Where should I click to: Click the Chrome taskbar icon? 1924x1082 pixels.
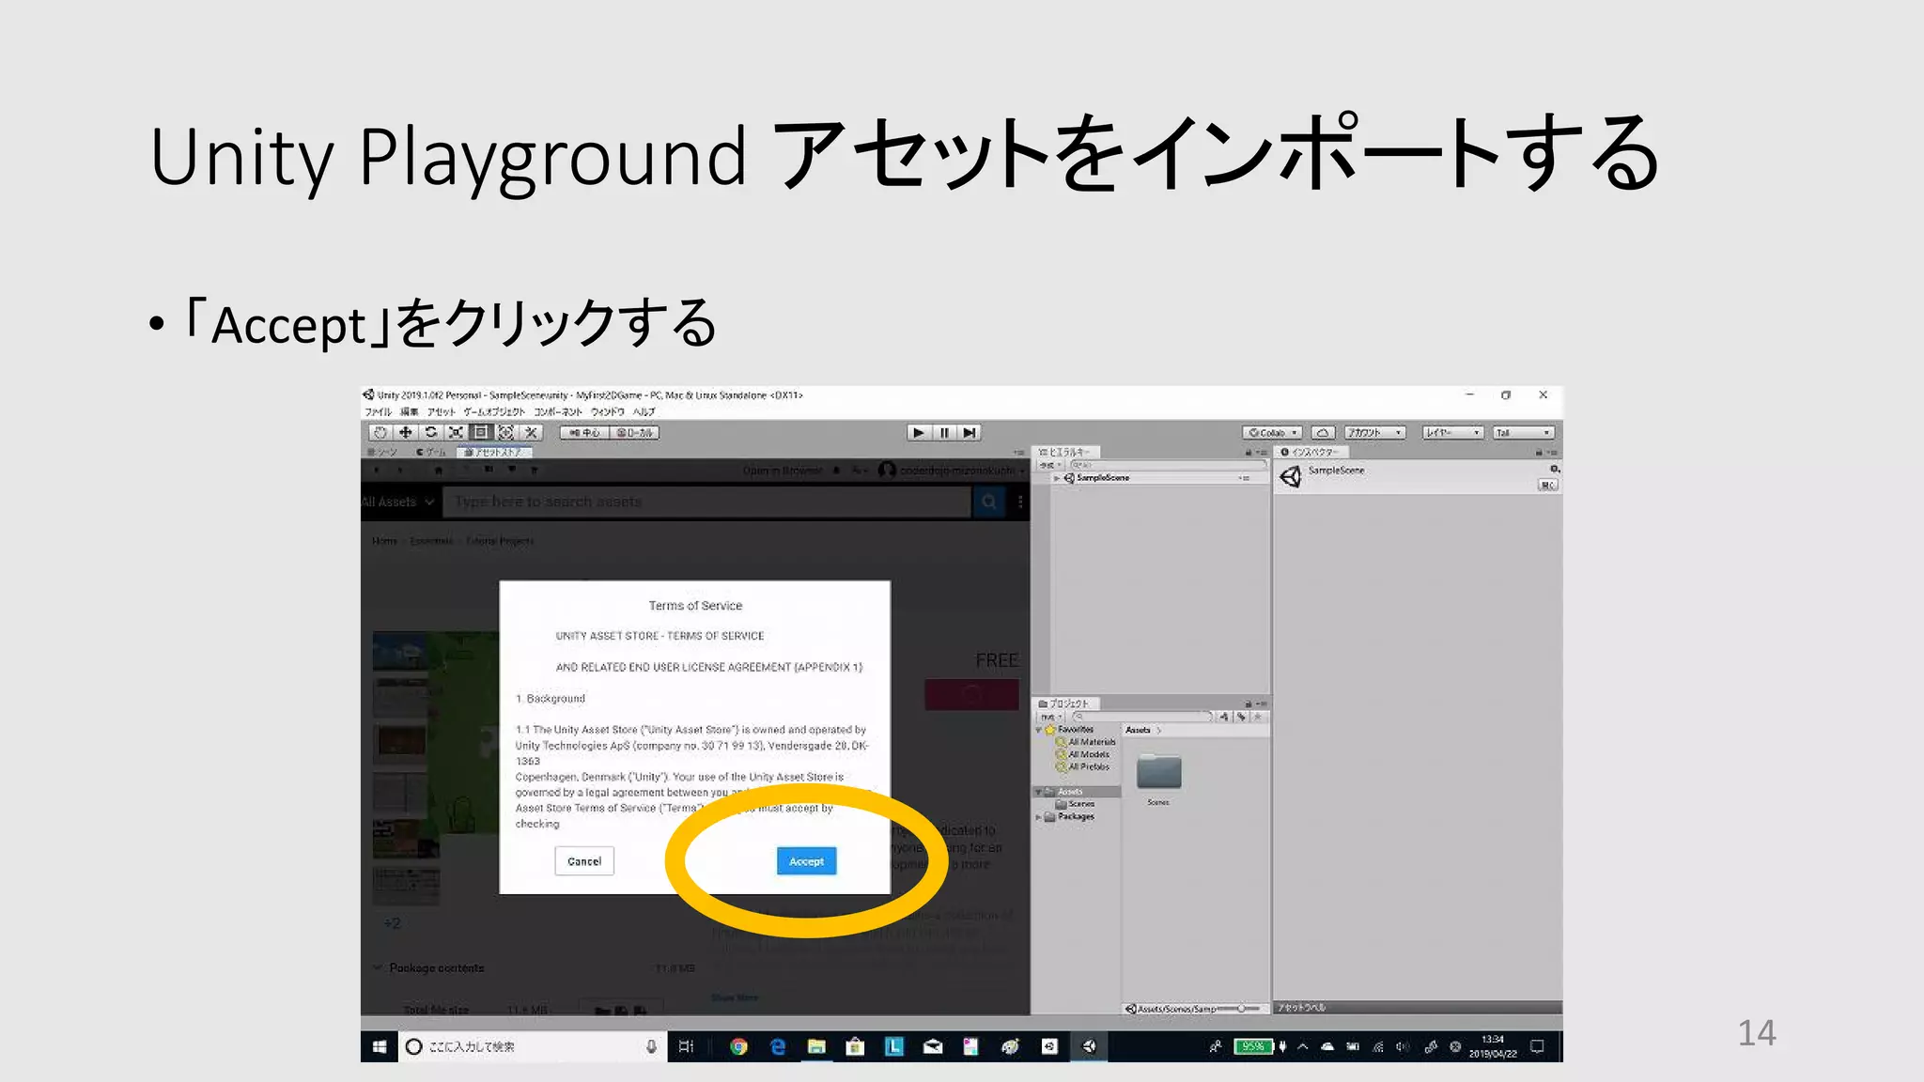click(738, 1046)
